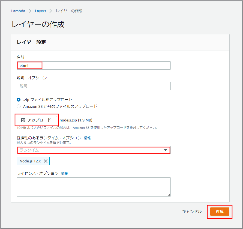Click the キャンセル button

click(192, 212)
